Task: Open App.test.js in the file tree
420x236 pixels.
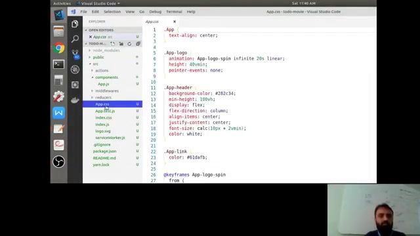Action: click(x=105, y=111)
